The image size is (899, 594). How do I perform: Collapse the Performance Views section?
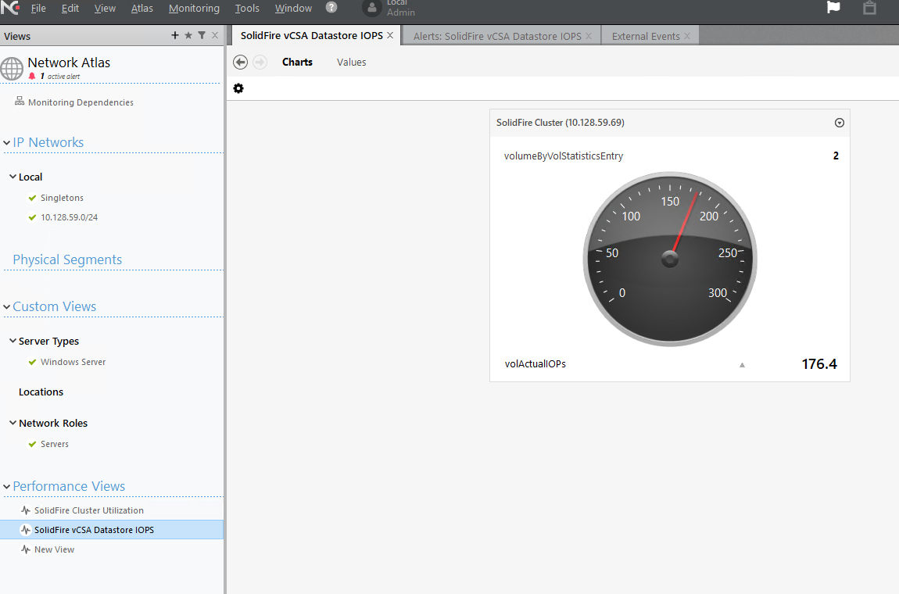(7, 486)
